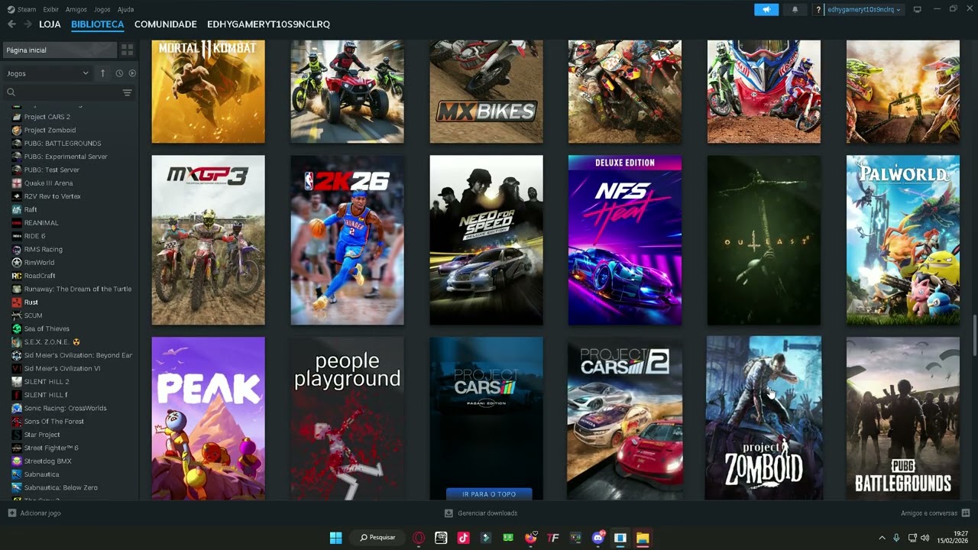Viewport: 978px width, 550px height.
Task: Open the EDHYGAMERYT10S9NCLRQ profile tab
Action: point(268,24)
